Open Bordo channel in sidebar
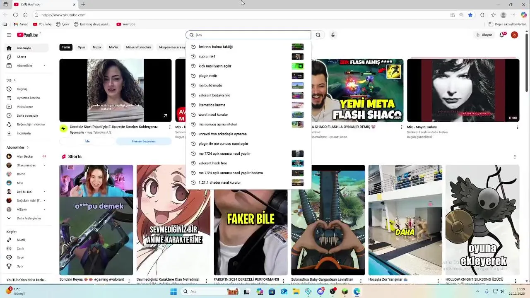 [27, 174]
